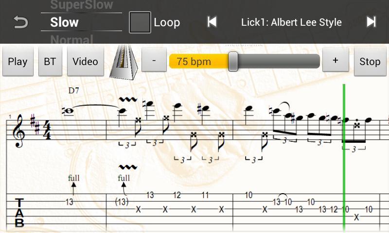The width and height of the screenshot is (389, 233).
Task: Tap the back arrow icon
Action: coord(21,22)
